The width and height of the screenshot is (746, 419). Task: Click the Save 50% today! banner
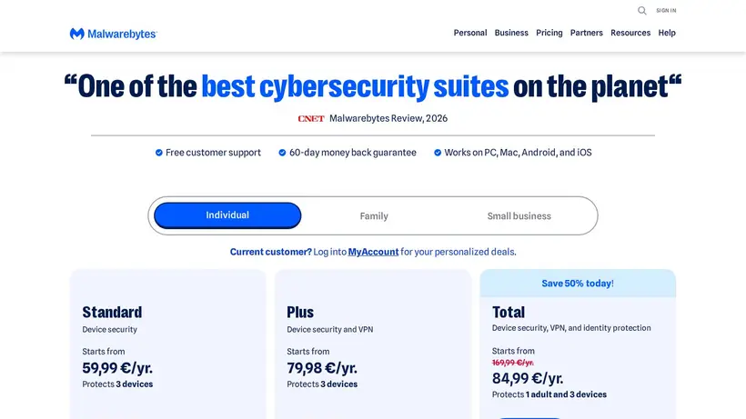coord(578,284)
